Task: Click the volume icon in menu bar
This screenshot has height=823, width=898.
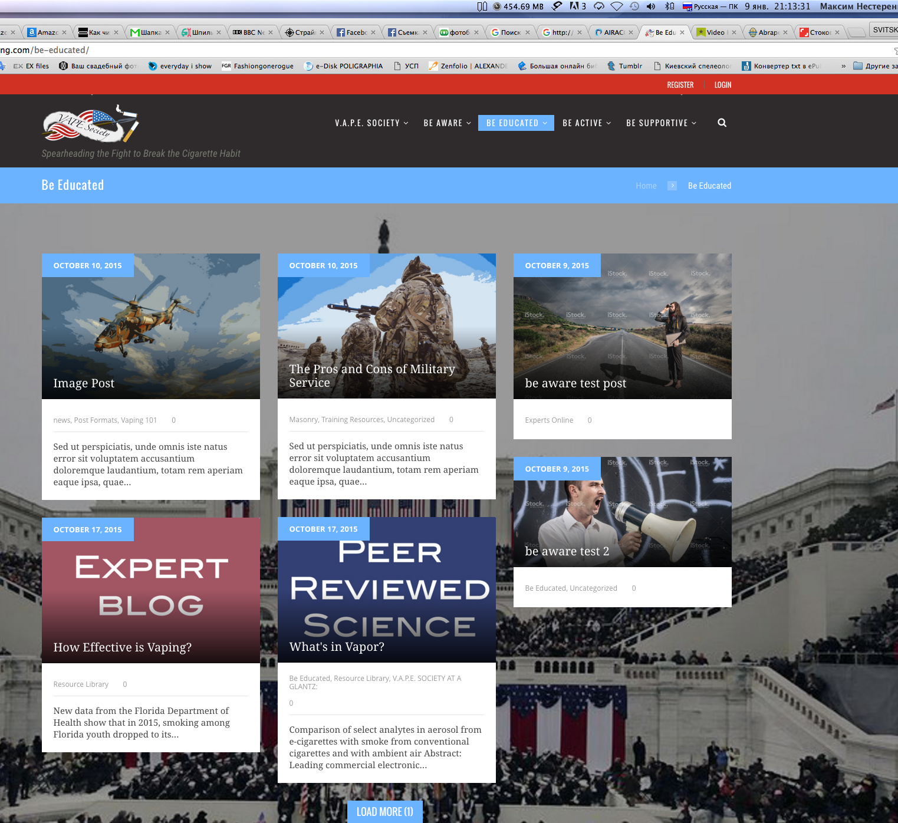Action: pyautogui.click(x=651, y=6)
